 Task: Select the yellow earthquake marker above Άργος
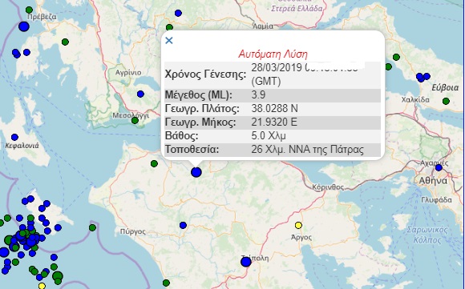[x=298, y=225]
